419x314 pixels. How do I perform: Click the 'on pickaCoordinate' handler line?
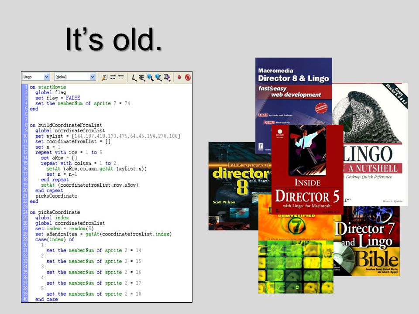pos(55,212)
